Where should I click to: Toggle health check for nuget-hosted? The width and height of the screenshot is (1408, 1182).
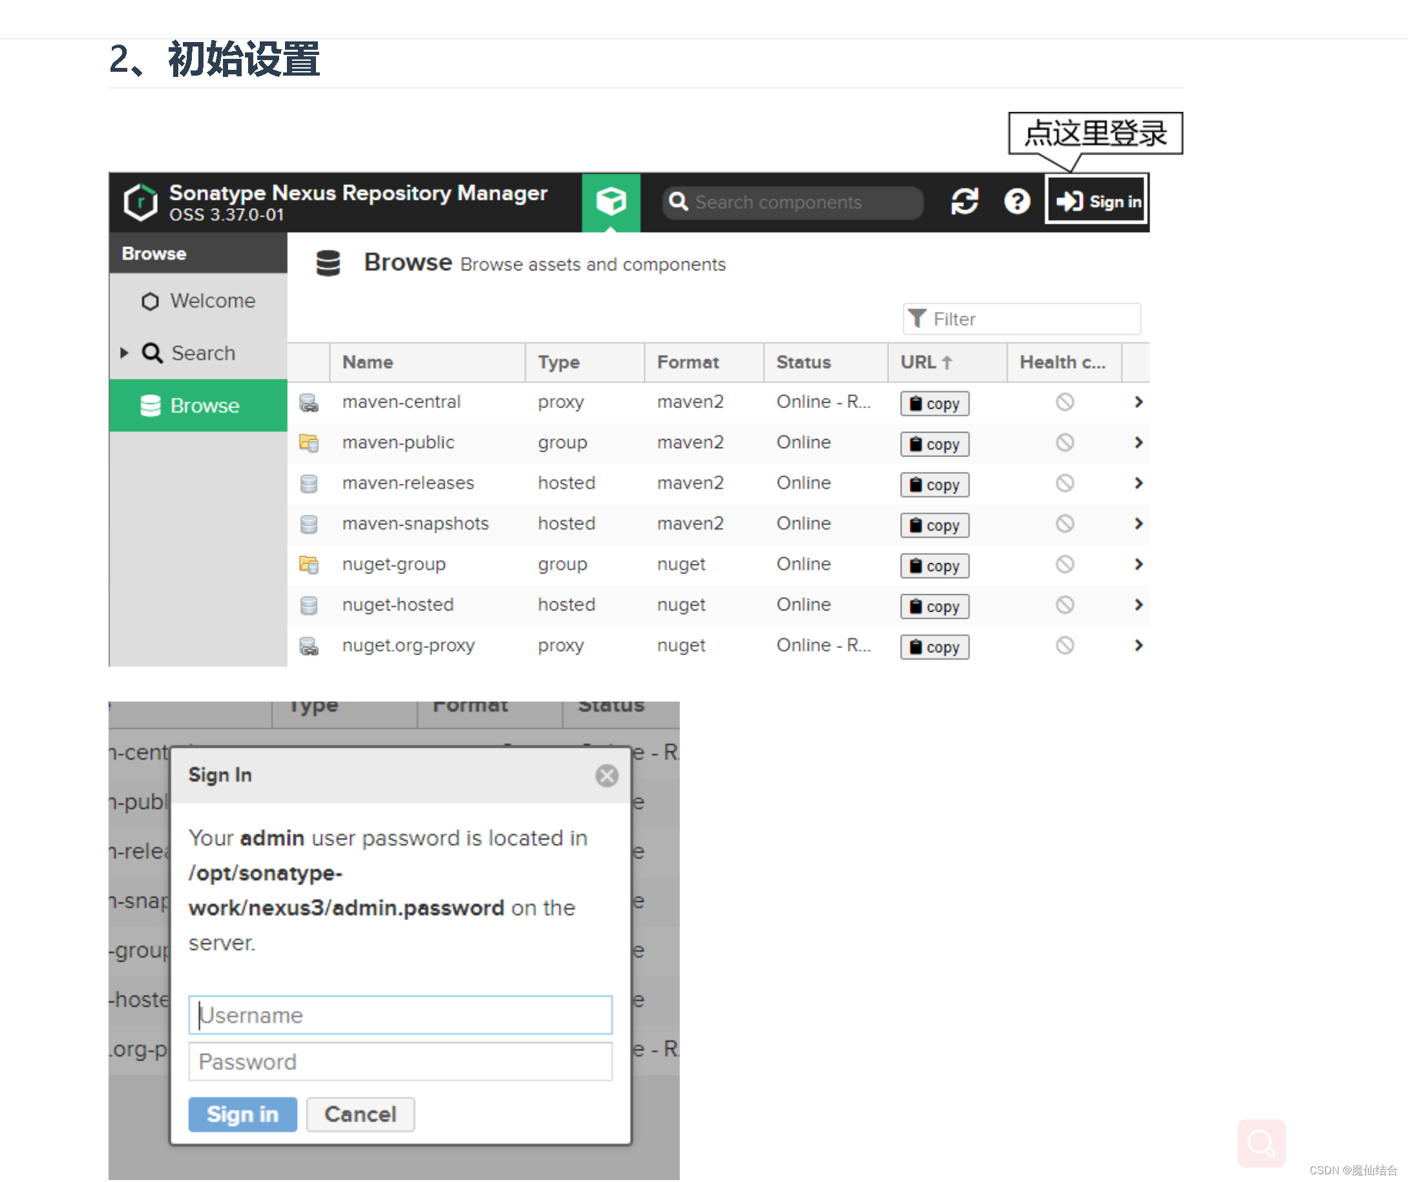pyautogui.click(x=1064, y=604)
